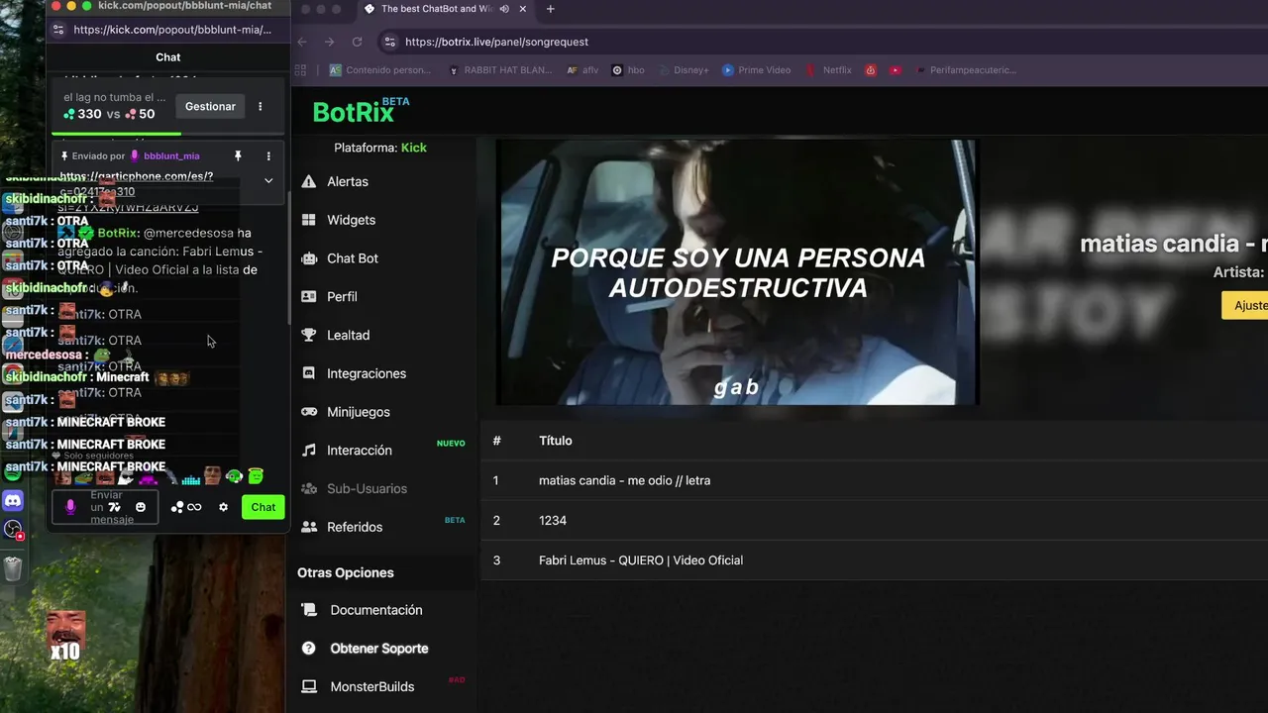Select the green headset quick emote
The width and height of the screenshot is (1268, 713).
point(234,477)
